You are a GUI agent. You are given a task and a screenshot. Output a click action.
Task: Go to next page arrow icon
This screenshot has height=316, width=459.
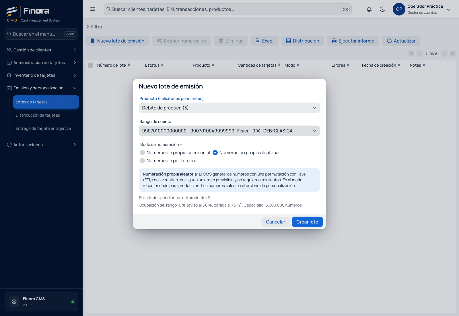click(x=444, y=53)
